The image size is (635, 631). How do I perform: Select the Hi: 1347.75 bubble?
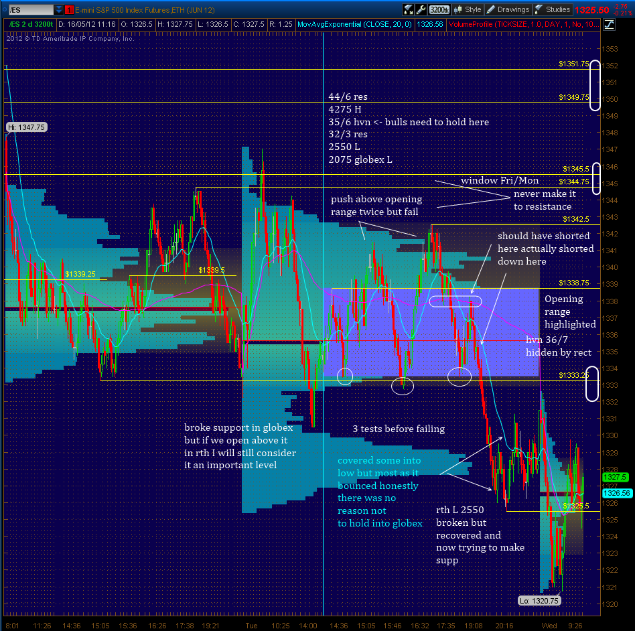click(27, 127)
